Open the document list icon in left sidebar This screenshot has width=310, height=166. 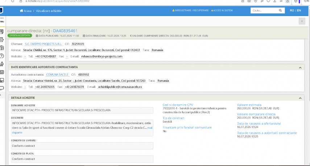2,31
